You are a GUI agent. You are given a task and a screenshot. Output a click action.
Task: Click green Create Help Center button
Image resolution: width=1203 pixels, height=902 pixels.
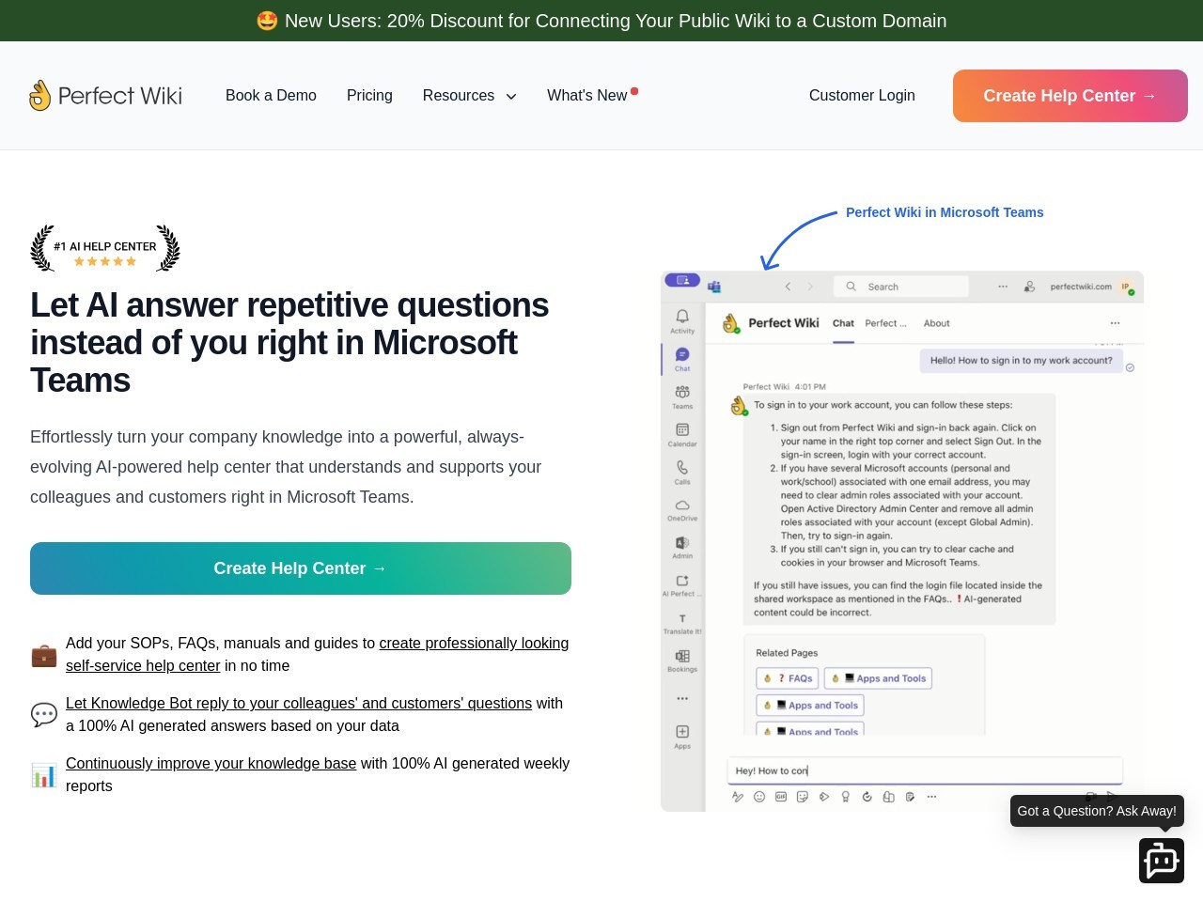301,568
